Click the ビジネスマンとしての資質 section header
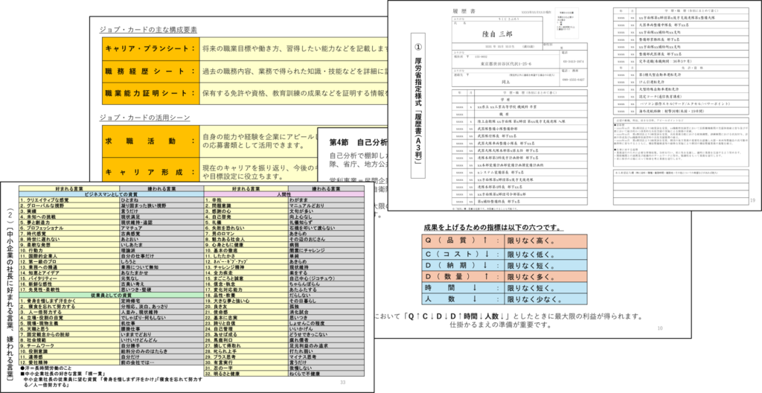 pos(112,194)
